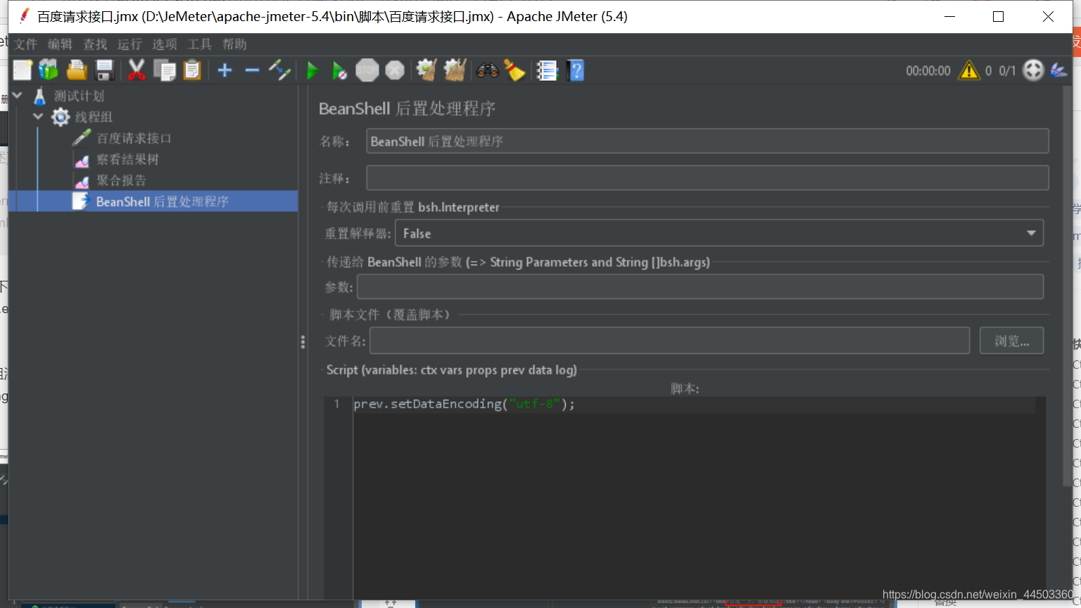Click the BeanShell 后置处理程序 panel heading
The width and height of the screenshot is (1081, 608).
[x=407, y=108]
